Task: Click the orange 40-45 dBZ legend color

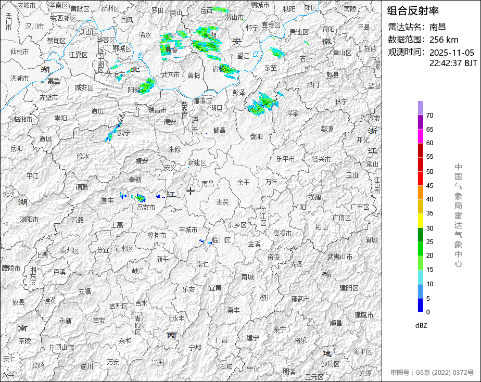Action: (420, 193)
